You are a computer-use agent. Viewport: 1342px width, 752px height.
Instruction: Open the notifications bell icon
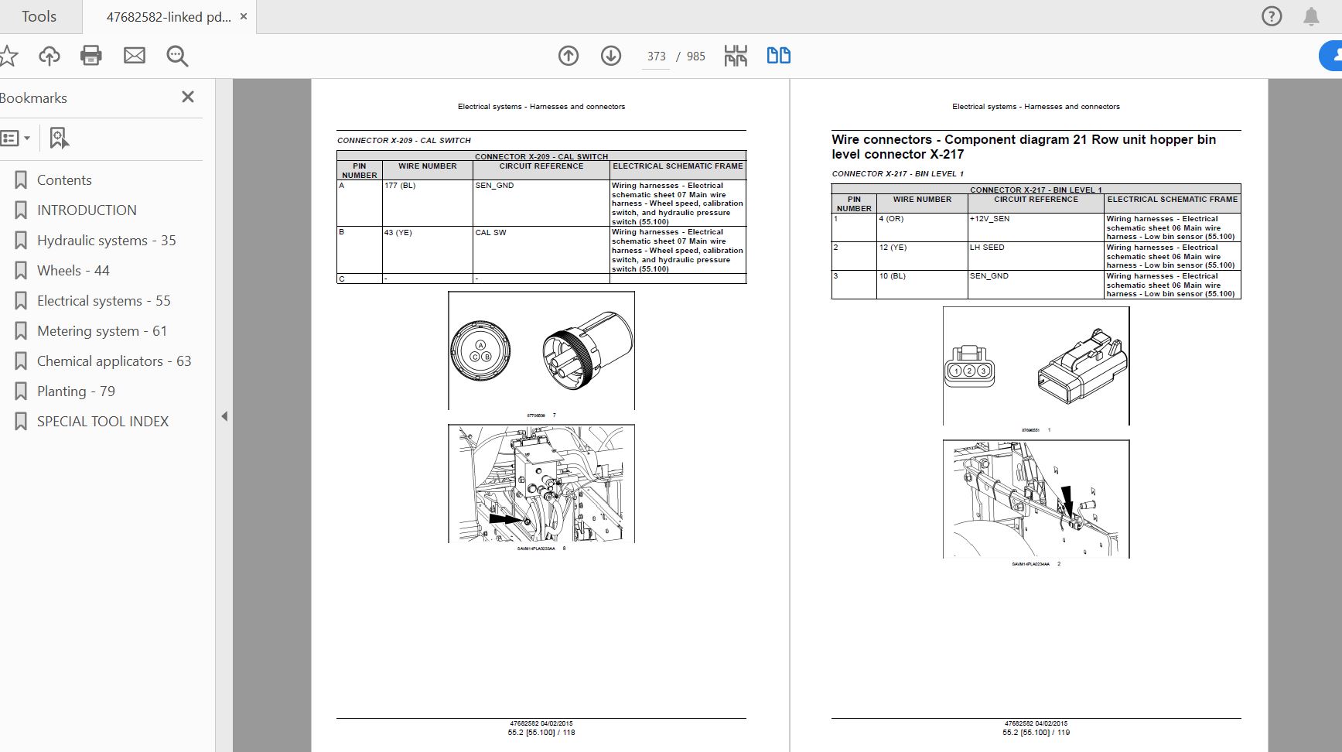(1311, 16)
